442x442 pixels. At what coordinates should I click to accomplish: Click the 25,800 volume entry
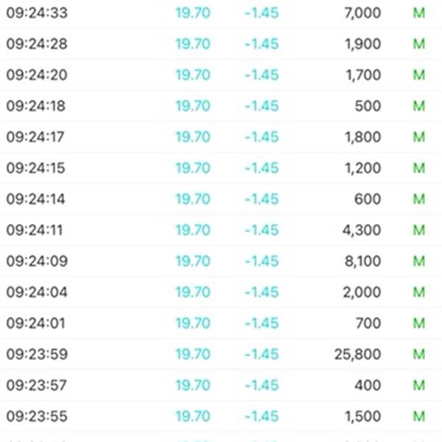tap(358, 354)
